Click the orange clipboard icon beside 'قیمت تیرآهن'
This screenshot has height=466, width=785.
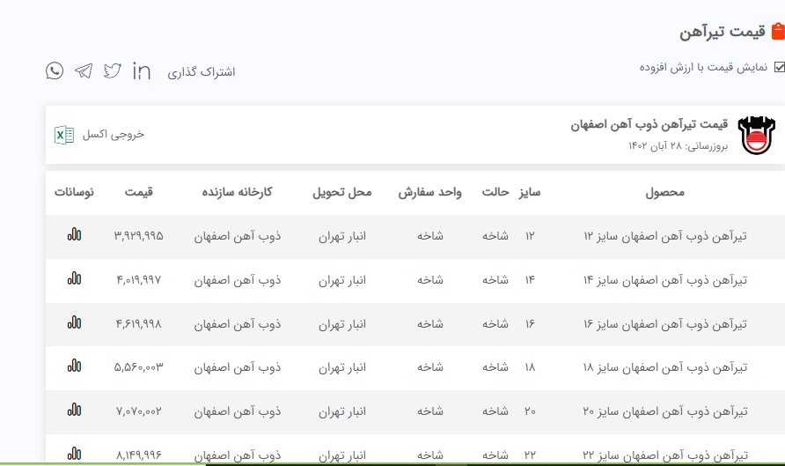[x=777, y=33]
